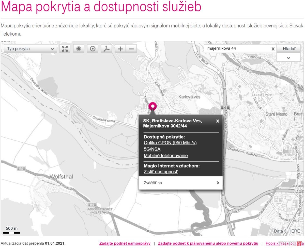
Task: Zoom in with the plus button
Action: (x=120, y=49)
